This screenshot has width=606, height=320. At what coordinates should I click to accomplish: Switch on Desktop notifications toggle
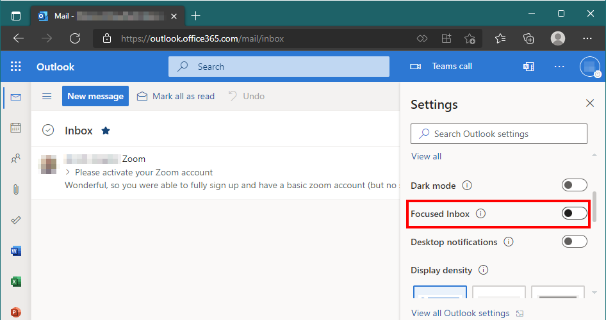574,242
